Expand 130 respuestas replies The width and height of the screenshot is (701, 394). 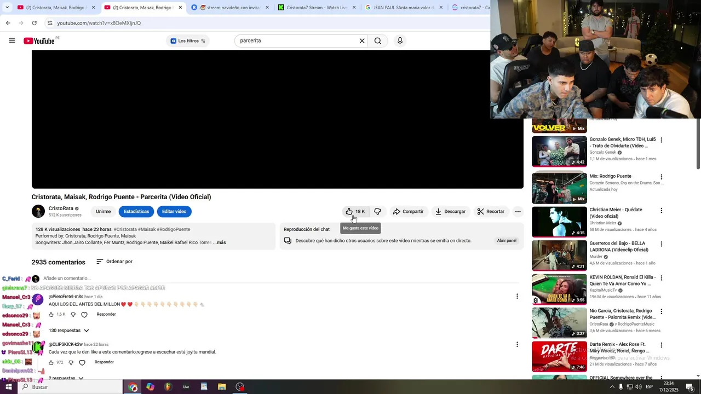coord(69,331)
